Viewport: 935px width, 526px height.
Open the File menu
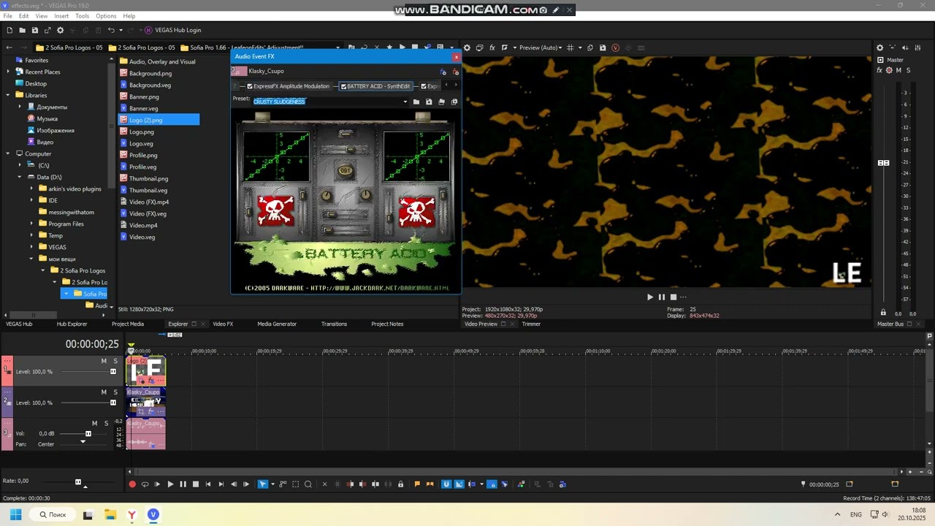(x=8, y=16)
